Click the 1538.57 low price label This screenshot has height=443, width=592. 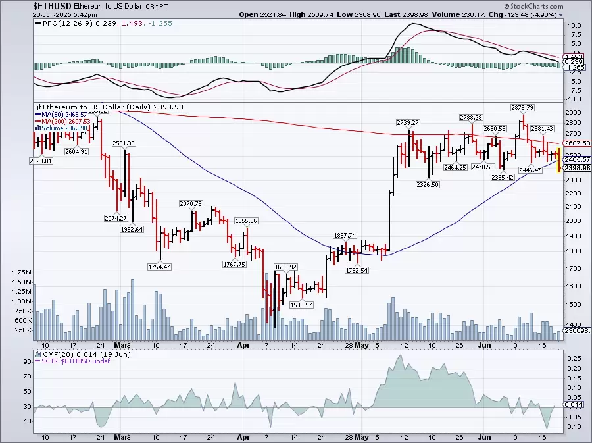tap(301, 305)
